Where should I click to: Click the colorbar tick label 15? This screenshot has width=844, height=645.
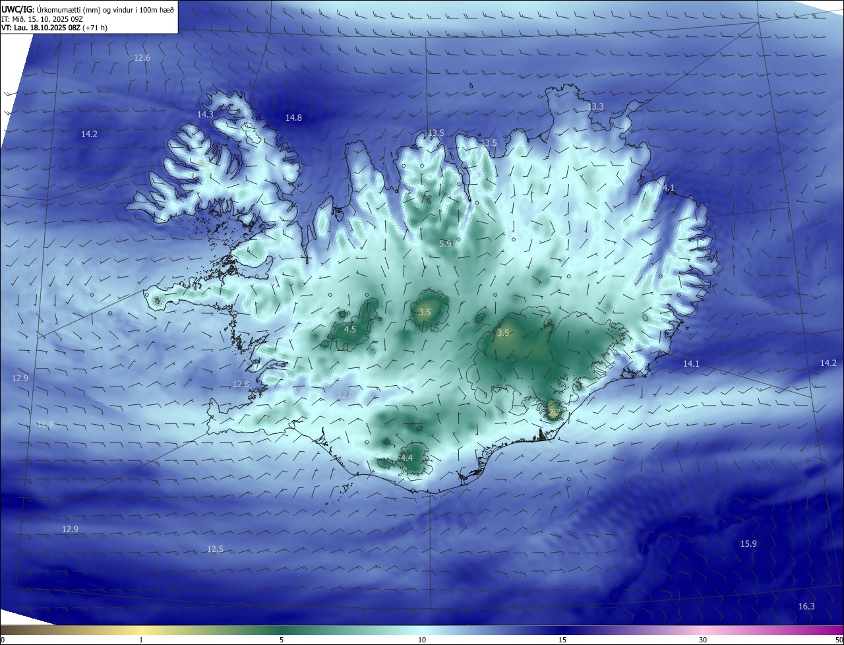[x=562, y=640]
